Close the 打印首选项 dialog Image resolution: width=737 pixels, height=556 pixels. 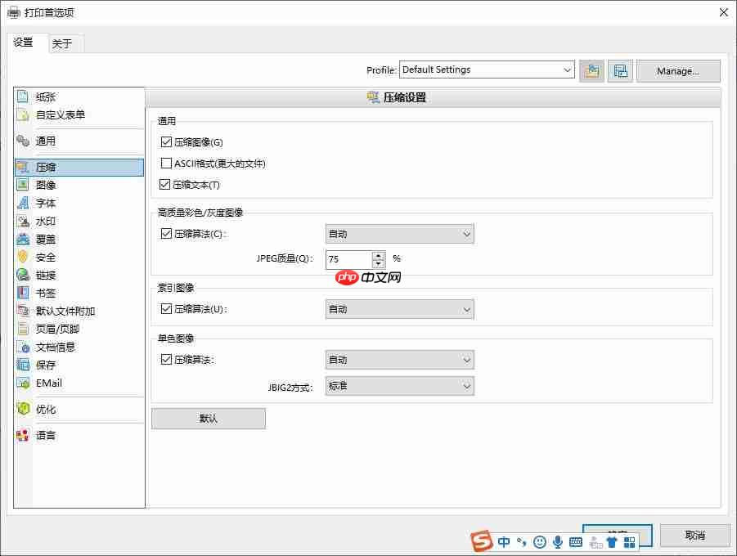(723, 13)
